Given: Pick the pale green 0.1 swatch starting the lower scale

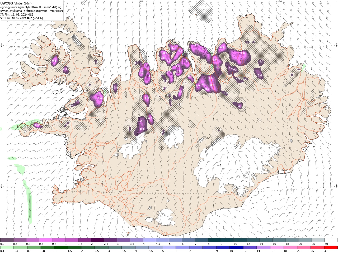Looking at the screenshot, I should [7, 247].
